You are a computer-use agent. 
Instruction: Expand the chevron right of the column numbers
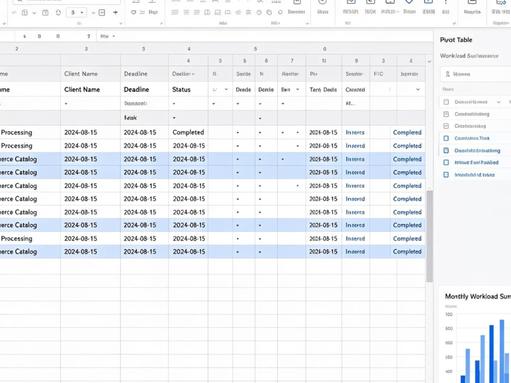point(429,61)
